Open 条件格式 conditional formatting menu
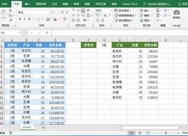Screen dimensions: 188x136 click(123, 11)
